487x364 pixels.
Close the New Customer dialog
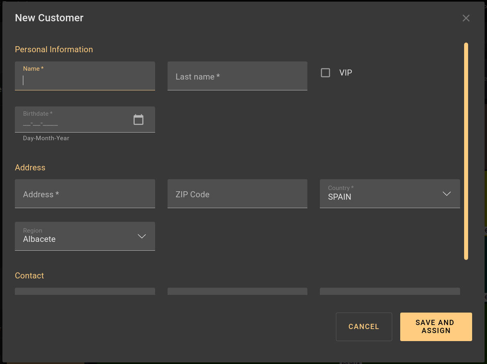[466, 18]
